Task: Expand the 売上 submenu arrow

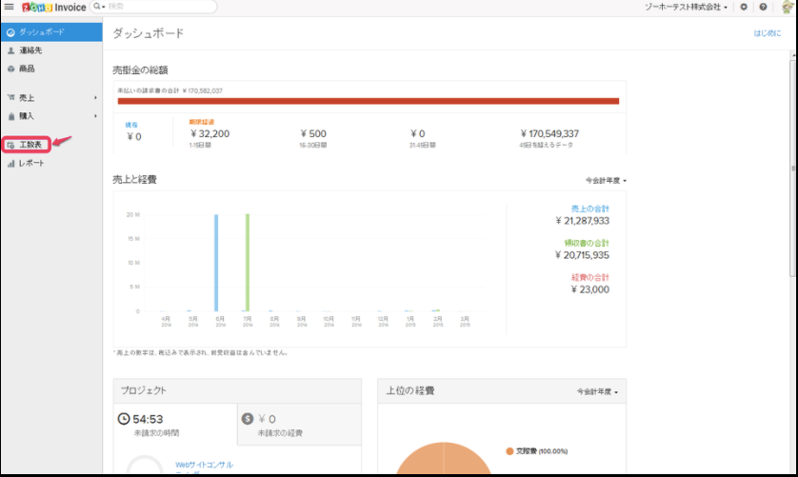Action: [95, 98]
